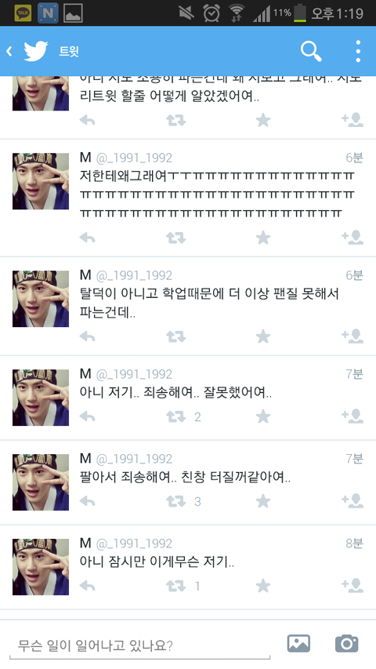Retweet the 친창 터질꺼같아여 tweet

click(x=175, y=501)
